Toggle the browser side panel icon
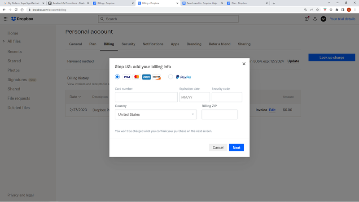This screenshot has width=359, height=202. pyautogui.click(x=343, y=10)
